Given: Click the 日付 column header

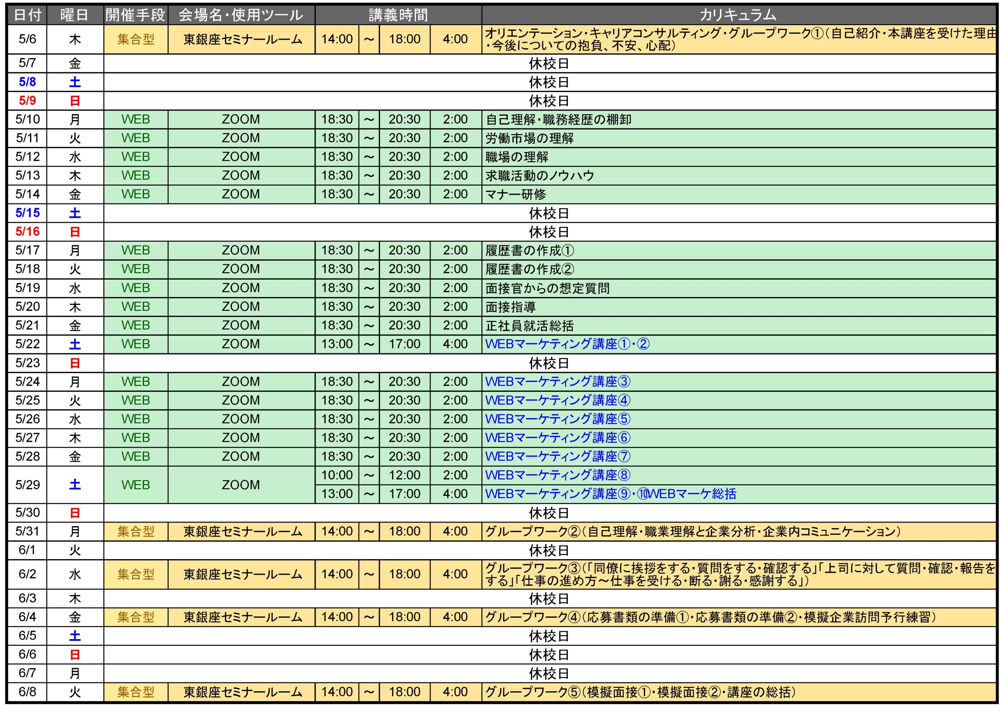Looking at the screenshot, I should click(x=27, y=15).
